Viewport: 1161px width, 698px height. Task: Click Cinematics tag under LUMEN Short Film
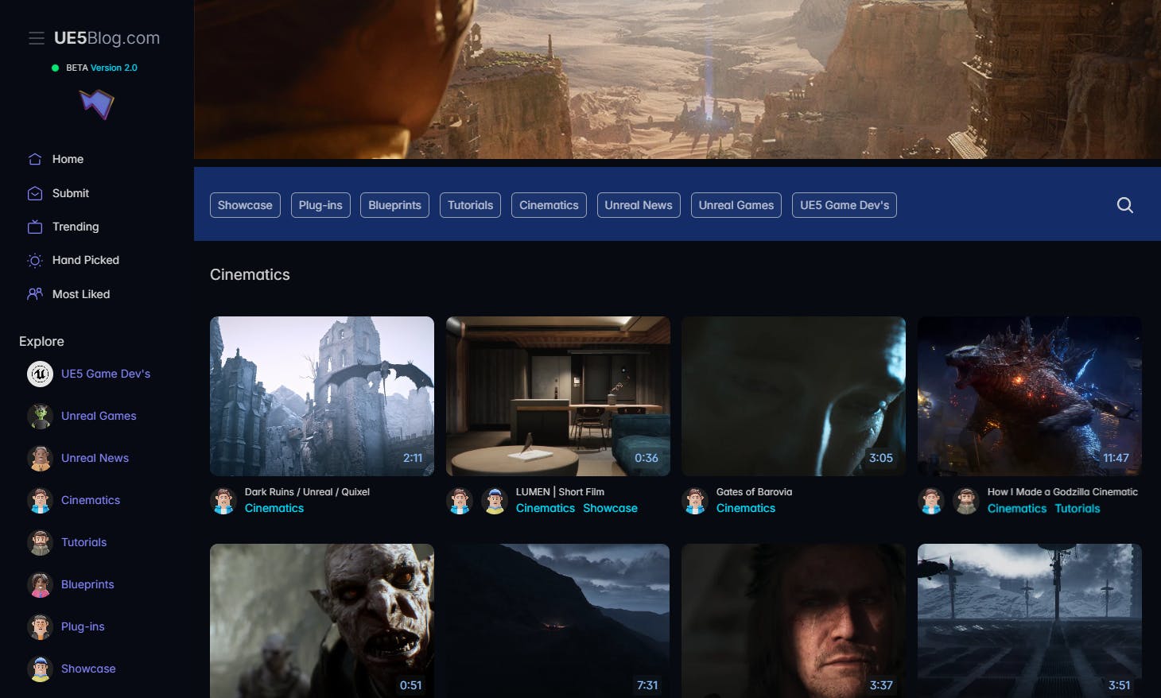546,508
